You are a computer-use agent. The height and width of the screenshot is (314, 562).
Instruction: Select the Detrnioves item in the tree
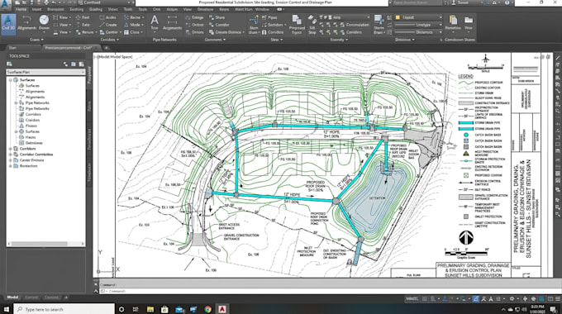pyautogui.click(x=34, y=143)
